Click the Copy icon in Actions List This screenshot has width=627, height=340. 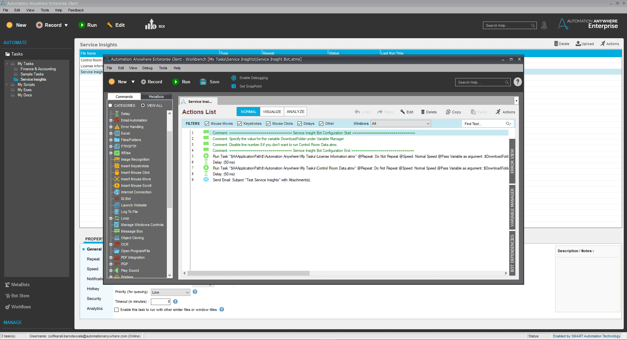coord(448,112)
